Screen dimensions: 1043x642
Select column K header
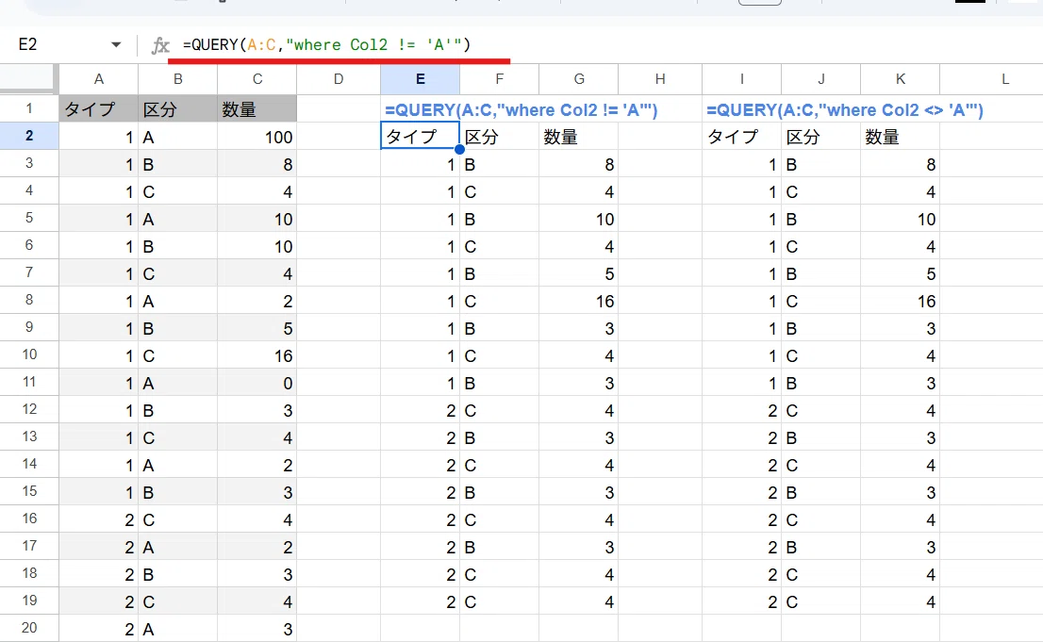tap(900, 79)
